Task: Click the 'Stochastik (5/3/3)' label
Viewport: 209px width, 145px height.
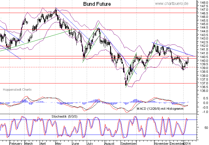Action: (64, 116)
